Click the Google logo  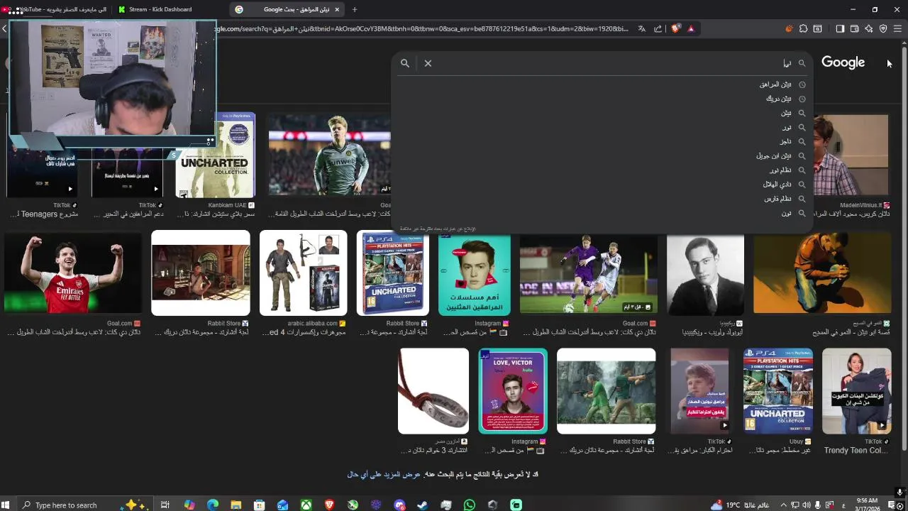[843, 62]
